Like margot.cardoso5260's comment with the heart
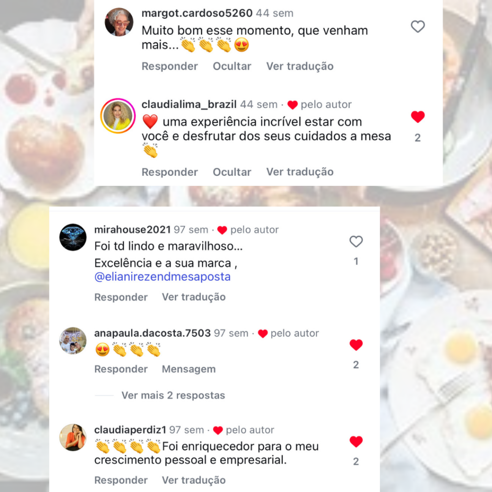The height and width of the screenshot is (492, 492). pyautogui.click(x=418, y=27)
